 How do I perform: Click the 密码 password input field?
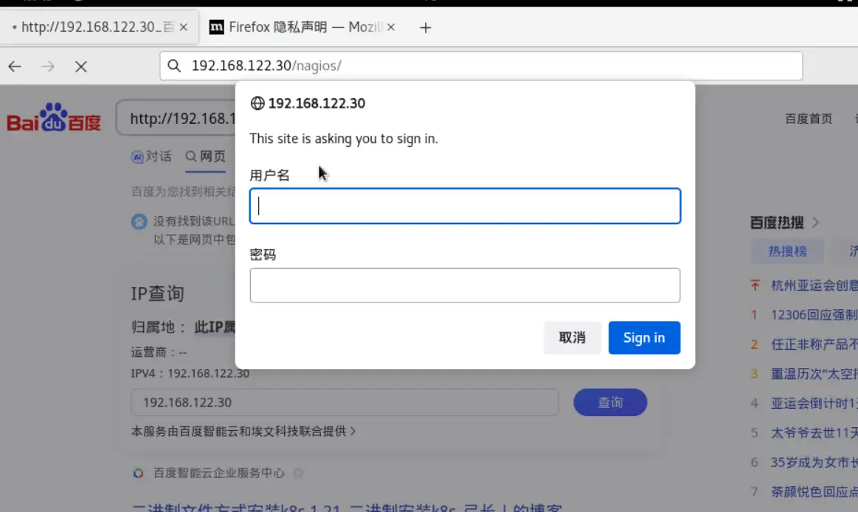(x=465, y=285)
